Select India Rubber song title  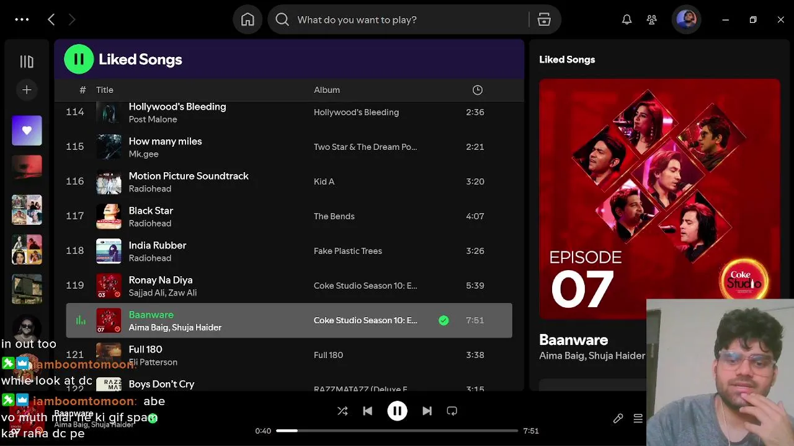point(158,245)
